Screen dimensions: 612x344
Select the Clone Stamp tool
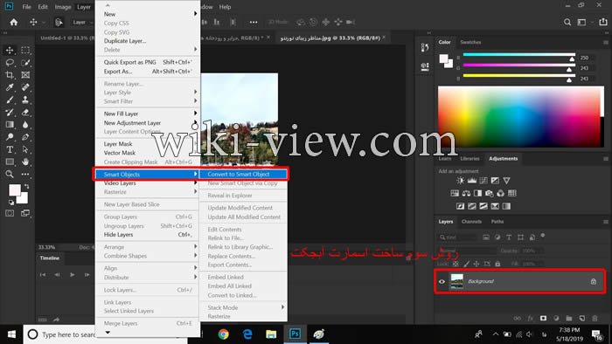coord(25,100)
